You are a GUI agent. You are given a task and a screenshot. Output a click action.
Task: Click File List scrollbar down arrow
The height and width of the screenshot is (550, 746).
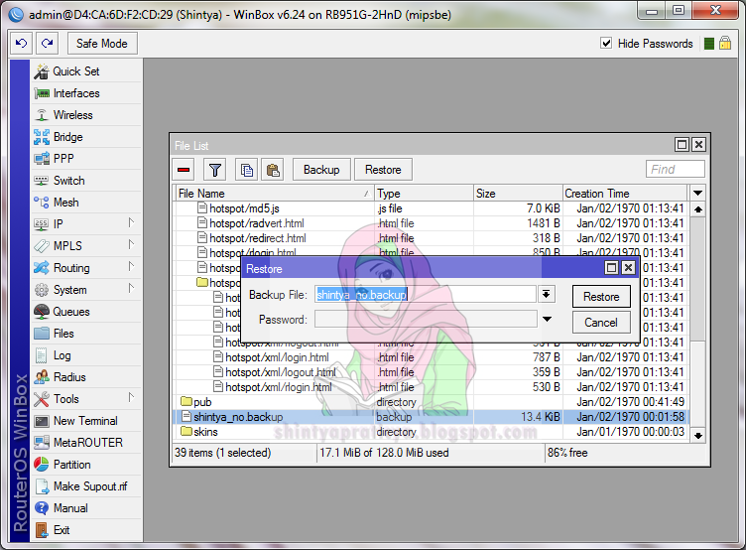(x=698, y=435)
